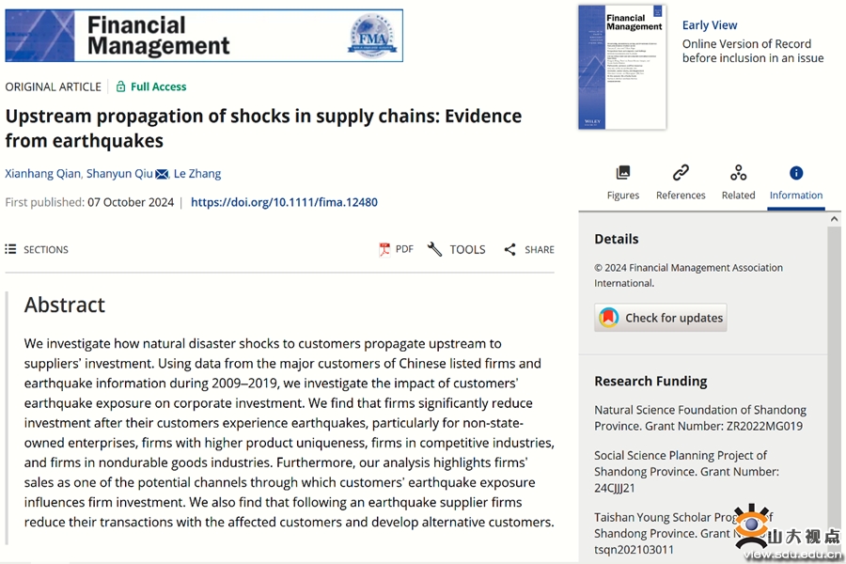Image resolution: width=846 pixels, height=564 pixels.
Task: Click the sidebar scrollbar up arrow
Action: 834,219
